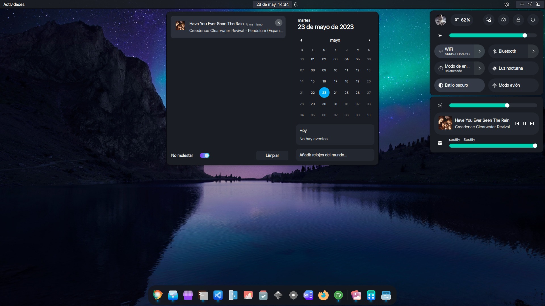Toggle Modo avión airplane mode
The height and width of the screenshot is (306, 545).
coord(513,85)
